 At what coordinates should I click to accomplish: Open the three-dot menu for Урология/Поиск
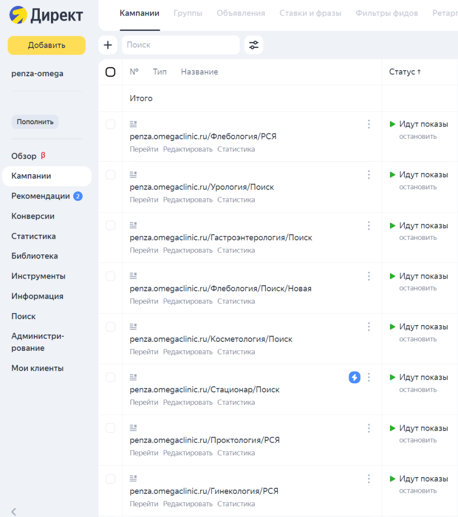click(369, 175)
